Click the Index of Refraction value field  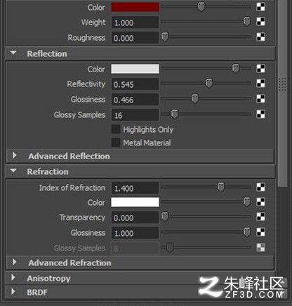[135, 188]
